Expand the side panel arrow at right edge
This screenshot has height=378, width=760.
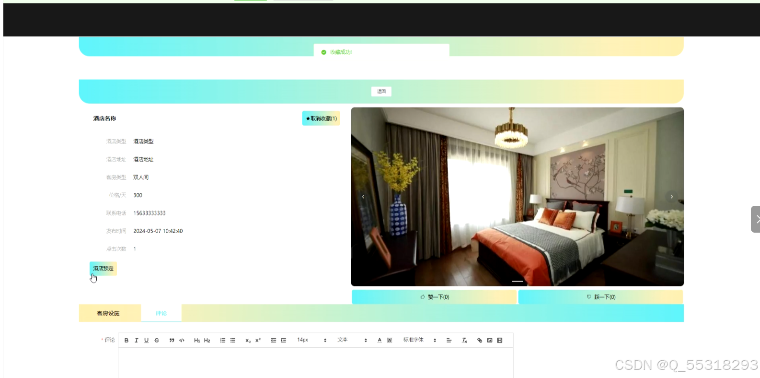[x=756, y=219]
